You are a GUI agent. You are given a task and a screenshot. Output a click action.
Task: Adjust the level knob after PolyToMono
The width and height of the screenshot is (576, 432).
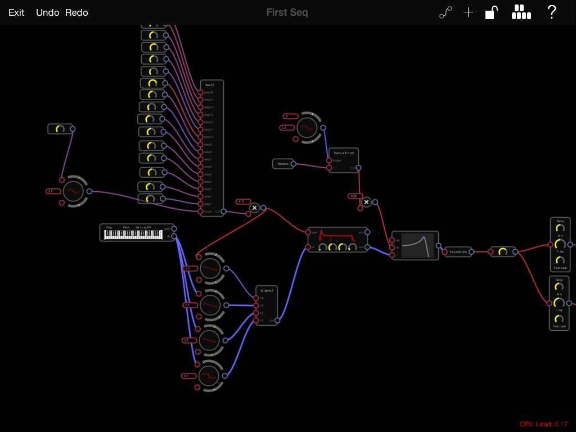502,251
